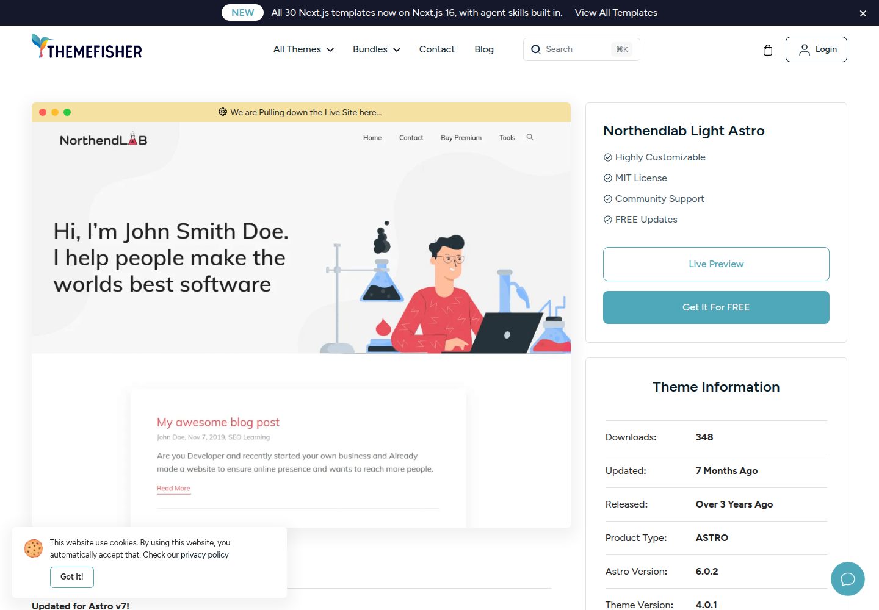This screenshot has height=610, width=879.
Task: Click the Live Preview button
Action: 716,264
